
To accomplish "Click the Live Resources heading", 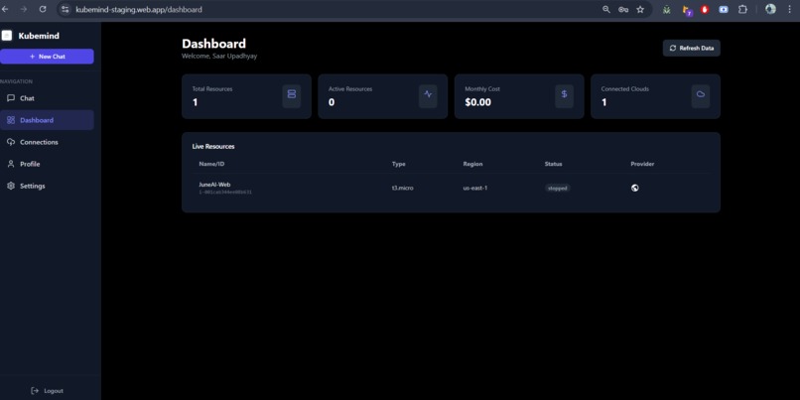I will (x=213, y=147).
